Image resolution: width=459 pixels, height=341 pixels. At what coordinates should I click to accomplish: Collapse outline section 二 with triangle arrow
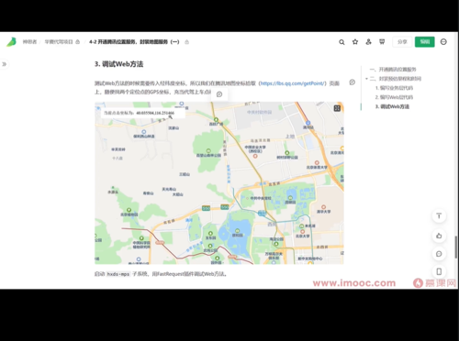[x=366, y=79]
